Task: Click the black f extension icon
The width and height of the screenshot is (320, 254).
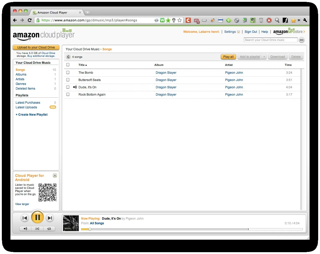Action: click(285, 20)
